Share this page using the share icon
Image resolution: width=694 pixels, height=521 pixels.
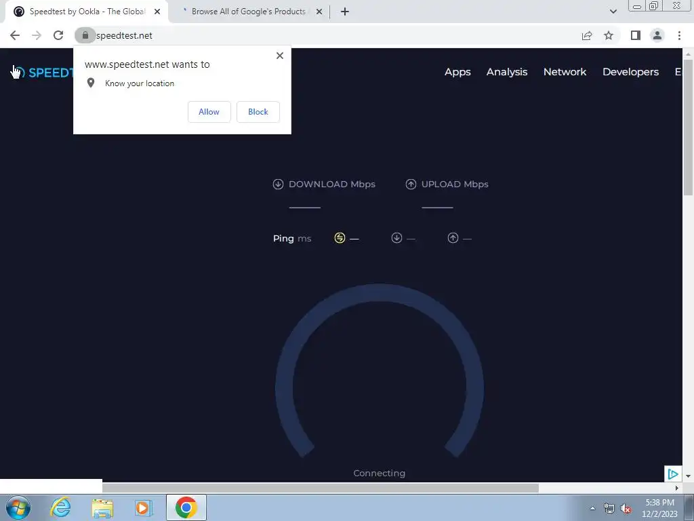pos(587,35)
